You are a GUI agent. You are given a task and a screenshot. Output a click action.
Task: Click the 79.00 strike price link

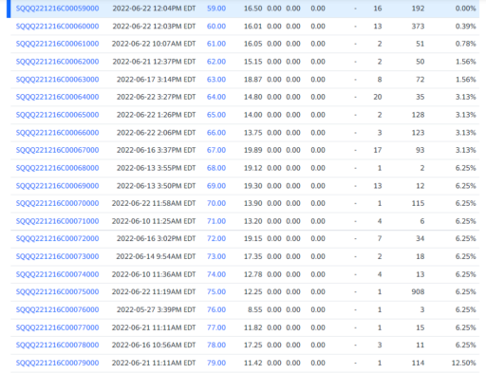(216, 363)
